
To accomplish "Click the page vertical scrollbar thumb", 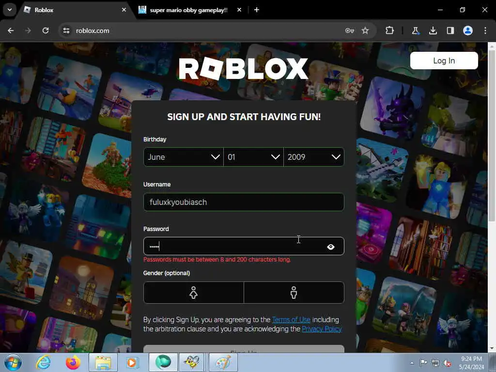I will 492,136.
